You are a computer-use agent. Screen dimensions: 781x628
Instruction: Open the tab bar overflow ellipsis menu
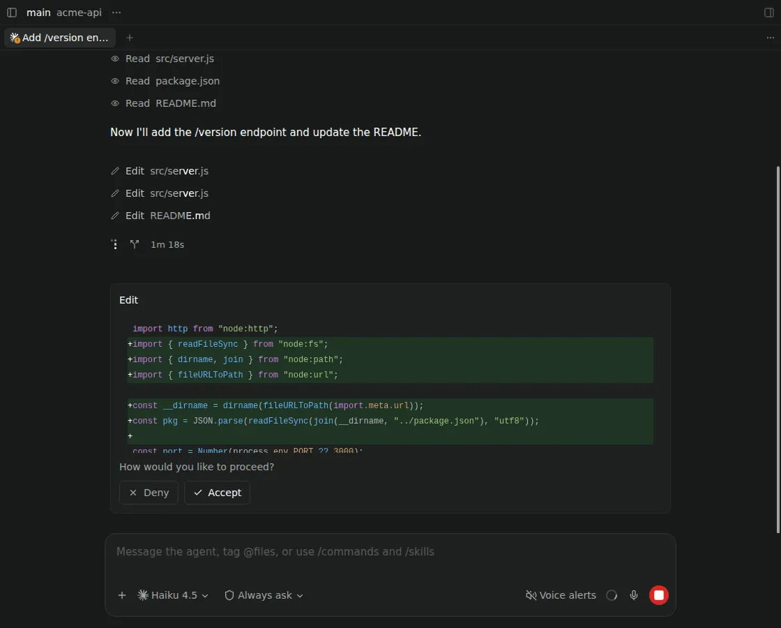tap(770, 38)
